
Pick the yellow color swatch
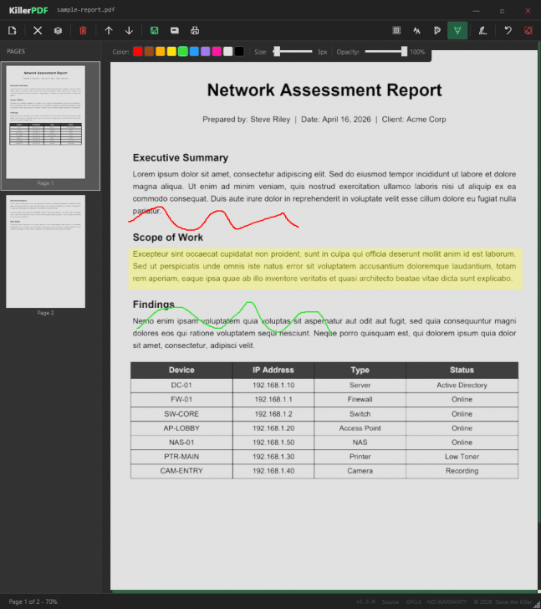pos(171,52)
